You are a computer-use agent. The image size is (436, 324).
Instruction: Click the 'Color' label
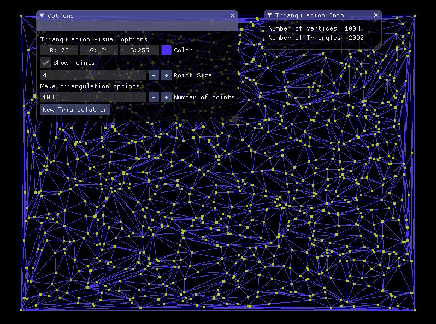(183, 50)
